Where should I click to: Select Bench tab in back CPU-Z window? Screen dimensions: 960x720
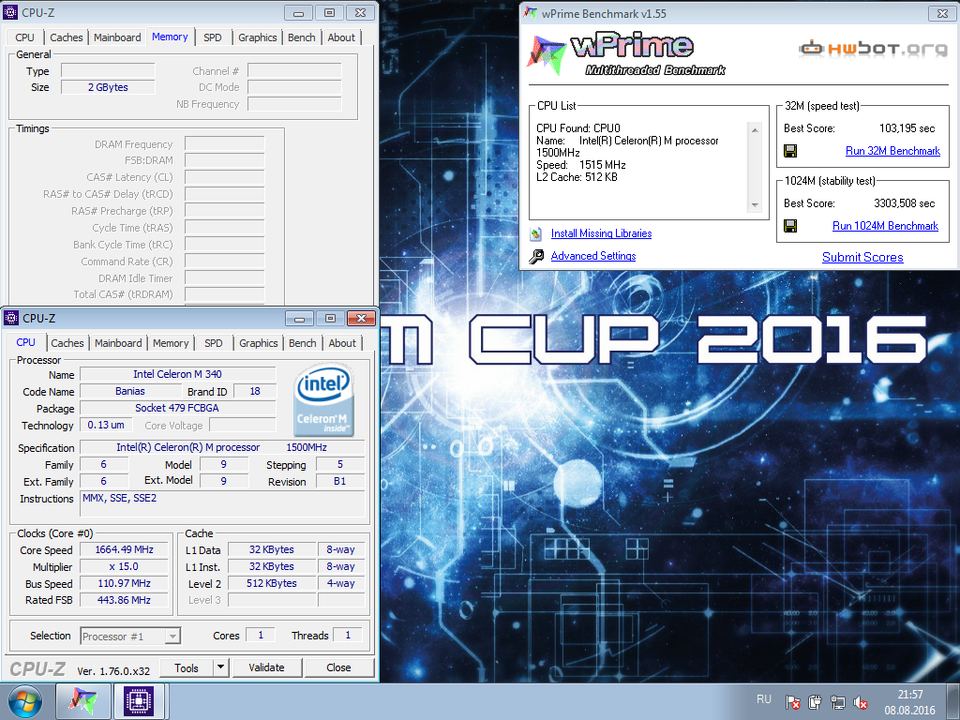pyautogui.click(x=301, y=37)
